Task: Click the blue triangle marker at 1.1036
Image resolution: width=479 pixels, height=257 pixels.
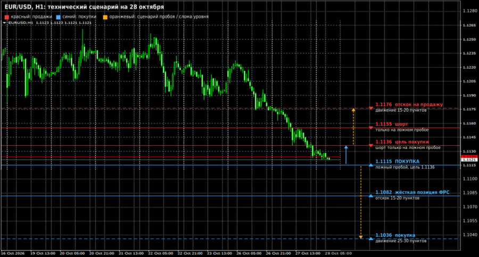Action: (371, 239)
